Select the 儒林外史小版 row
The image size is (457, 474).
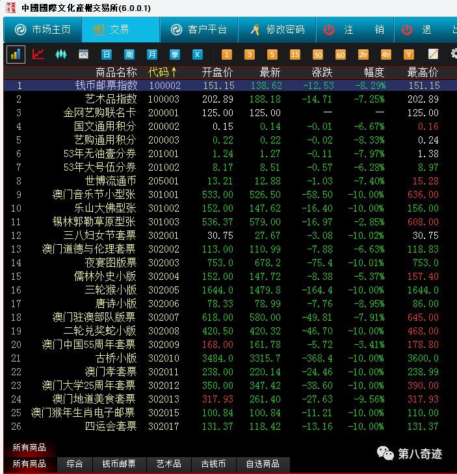230,277
